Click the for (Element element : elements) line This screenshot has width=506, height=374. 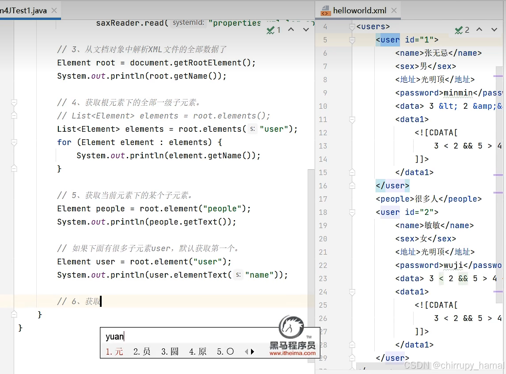pos(139,142)
